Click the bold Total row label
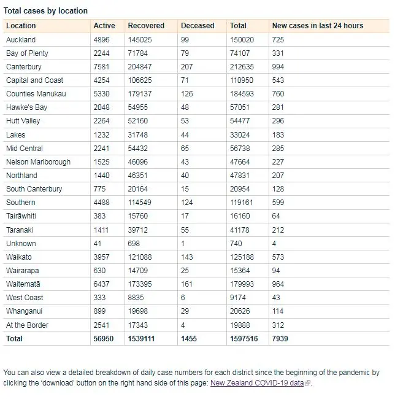 pos(14,339)
